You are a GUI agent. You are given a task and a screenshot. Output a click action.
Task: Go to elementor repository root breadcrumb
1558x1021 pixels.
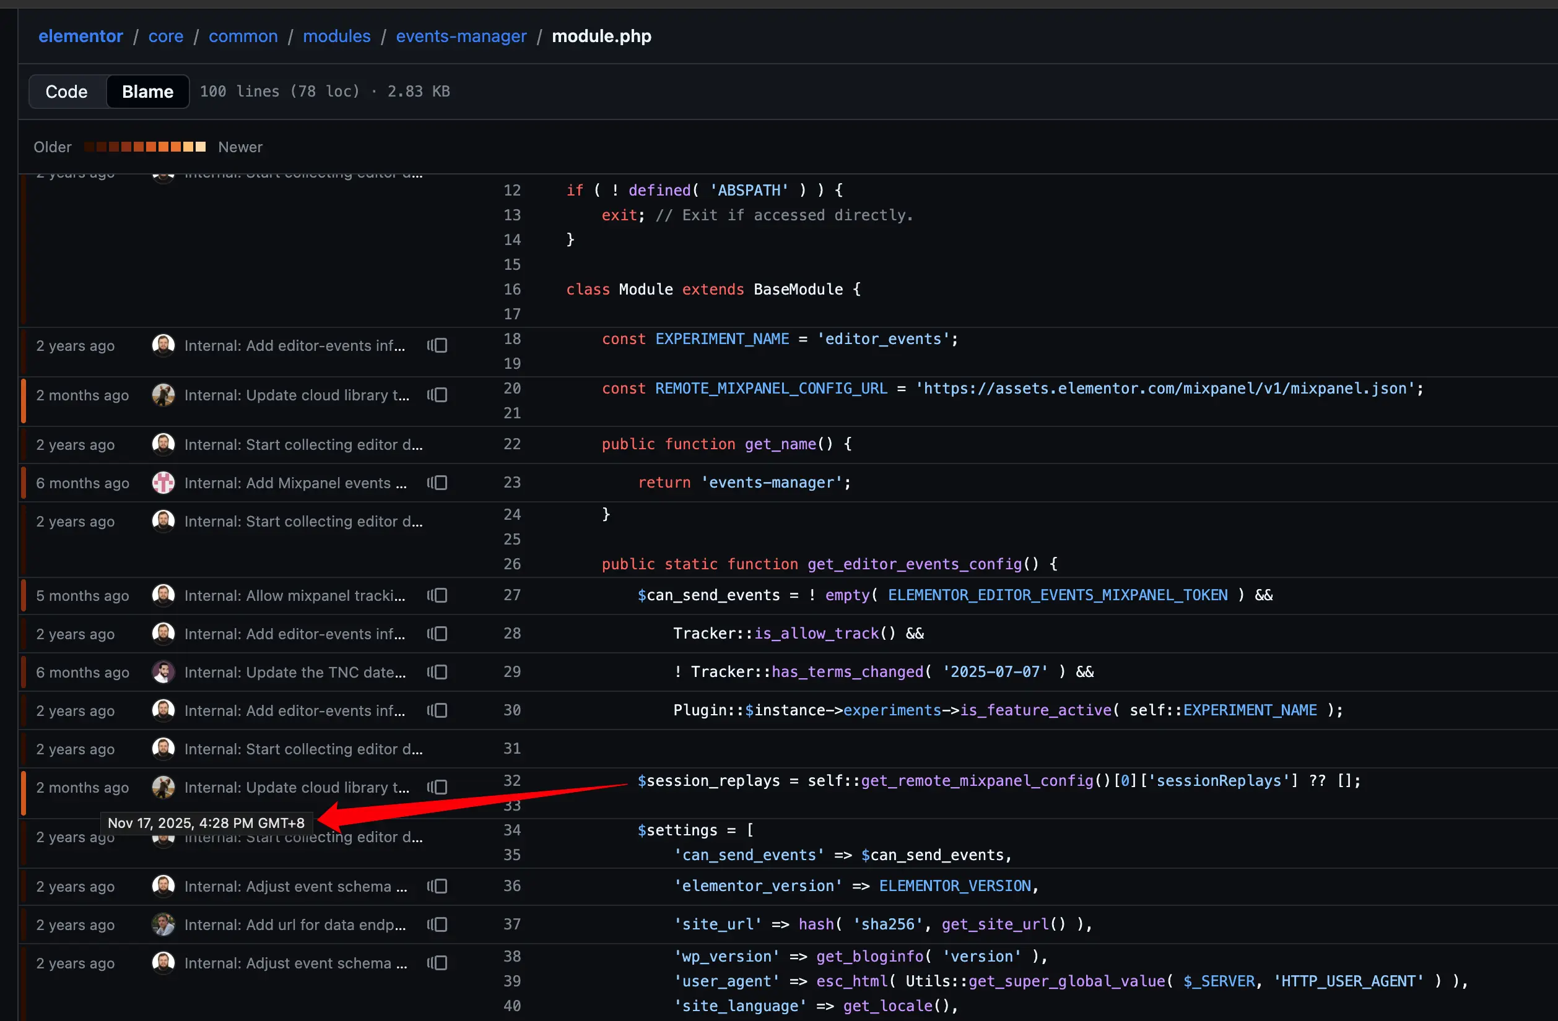pyautogui.click(x=81, y=36)
